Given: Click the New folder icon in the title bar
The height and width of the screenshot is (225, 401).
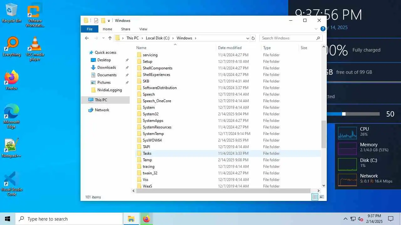Looking at the screenshot, I should pyautogui.click(x=103, y=21).
